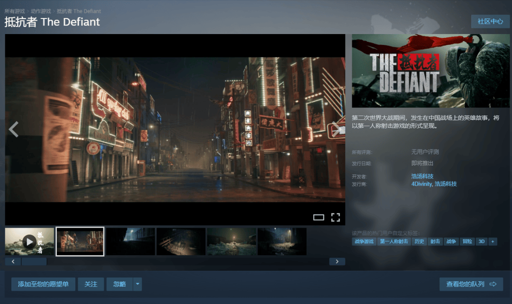Toggle theater mode rectangle icon

tap(319, 217)
